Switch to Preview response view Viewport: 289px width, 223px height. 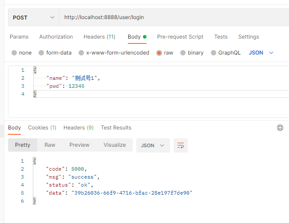[79, 145]
